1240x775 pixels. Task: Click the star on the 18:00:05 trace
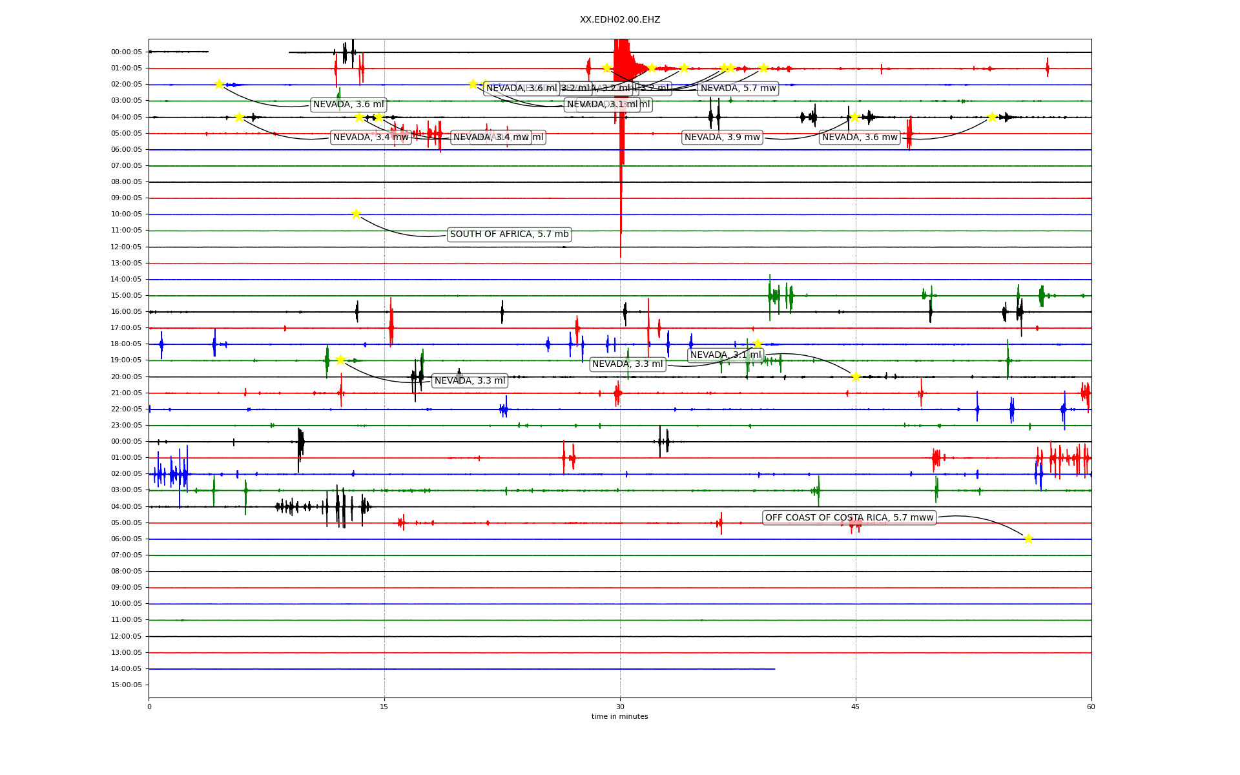click(x=758, y=344)
